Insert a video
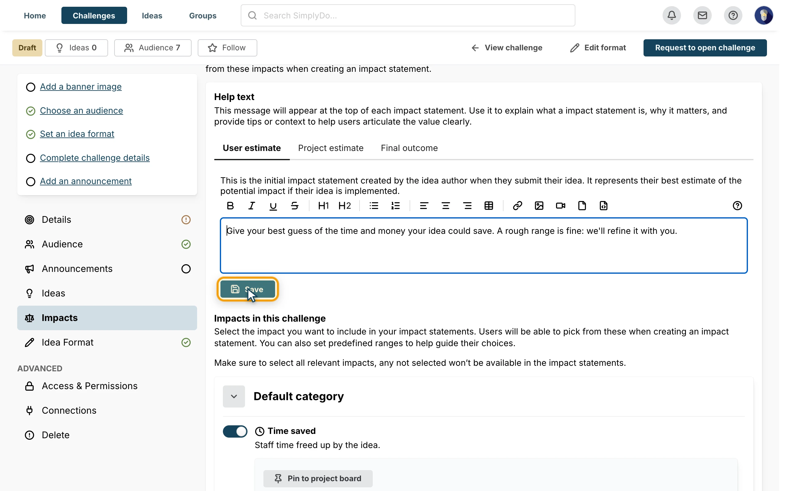The height and width of the screenshot is (491, 786). (x=561, y=206)
